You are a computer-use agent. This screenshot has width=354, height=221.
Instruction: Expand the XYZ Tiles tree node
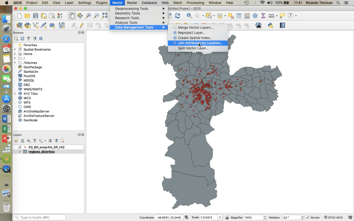click(15, 94)
